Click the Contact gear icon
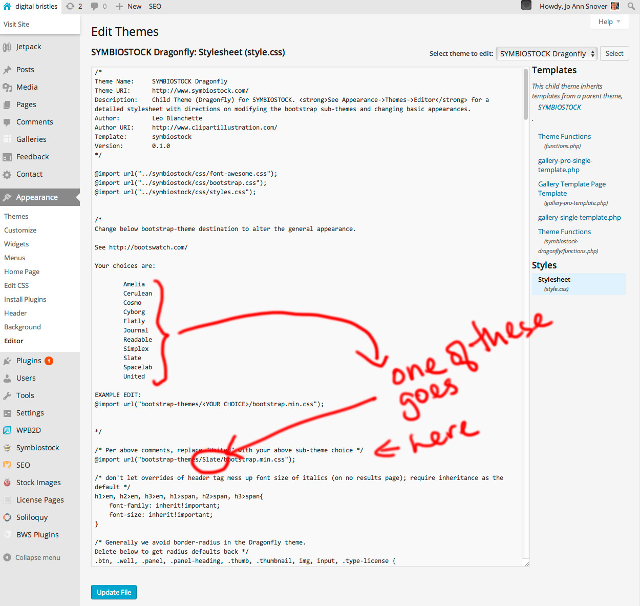The width and height of the screenshot is (640, 606). (x=7, y=174)
